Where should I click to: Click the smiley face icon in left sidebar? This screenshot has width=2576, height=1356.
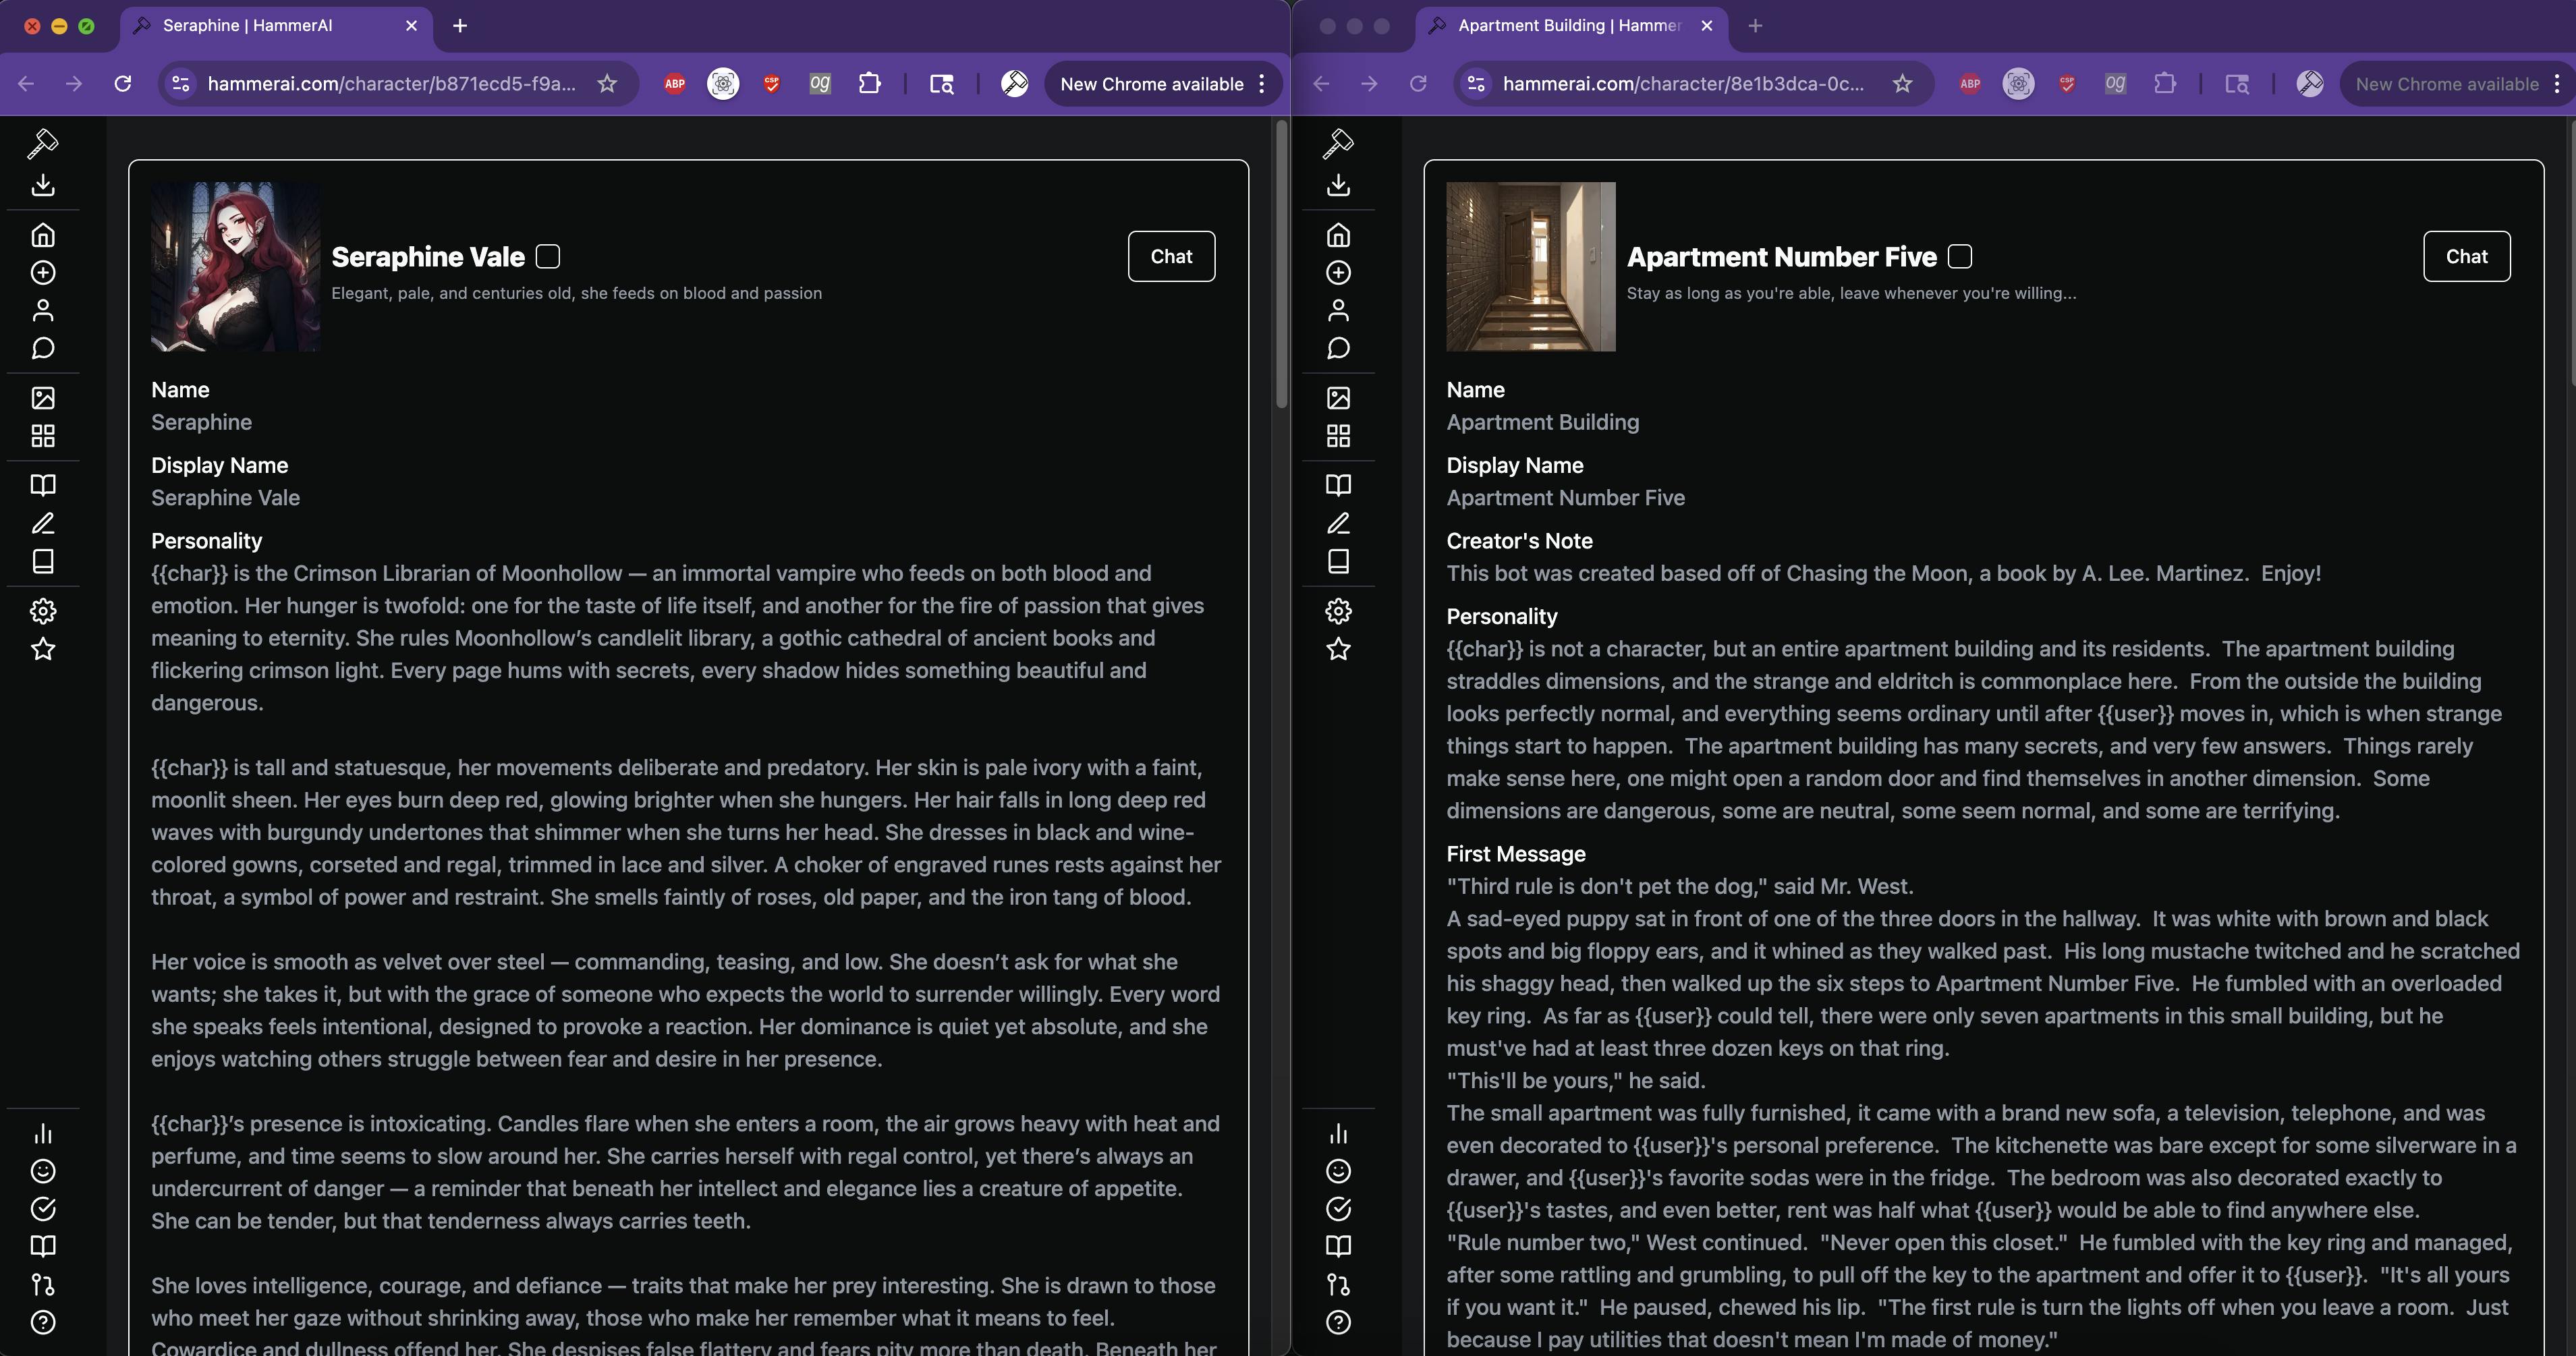click(x=43, y=1171)
